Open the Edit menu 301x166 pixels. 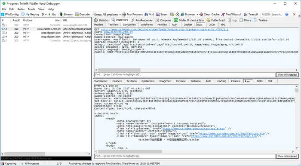(x=12, y=9)
